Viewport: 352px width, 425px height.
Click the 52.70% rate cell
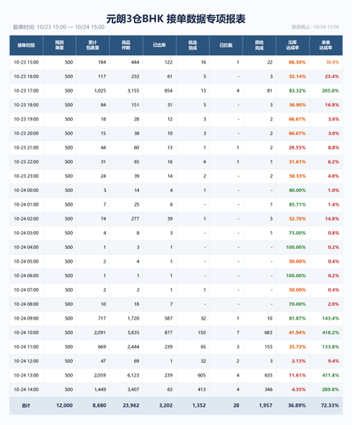click(298, 218)
